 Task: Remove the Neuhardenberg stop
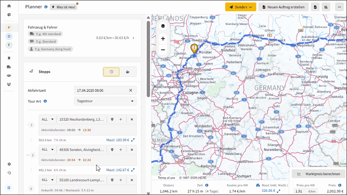point(132,120)
